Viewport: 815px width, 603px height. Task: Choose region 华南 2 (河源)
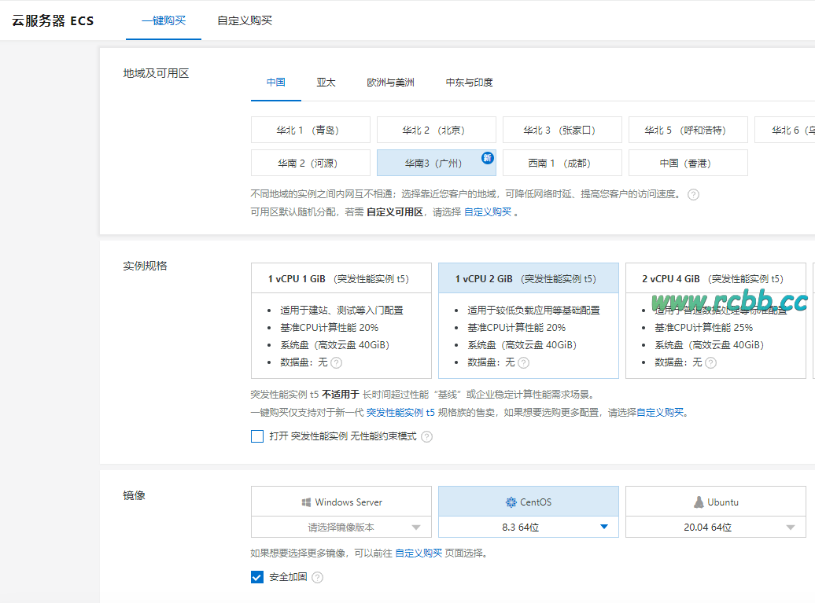(310, 163)
